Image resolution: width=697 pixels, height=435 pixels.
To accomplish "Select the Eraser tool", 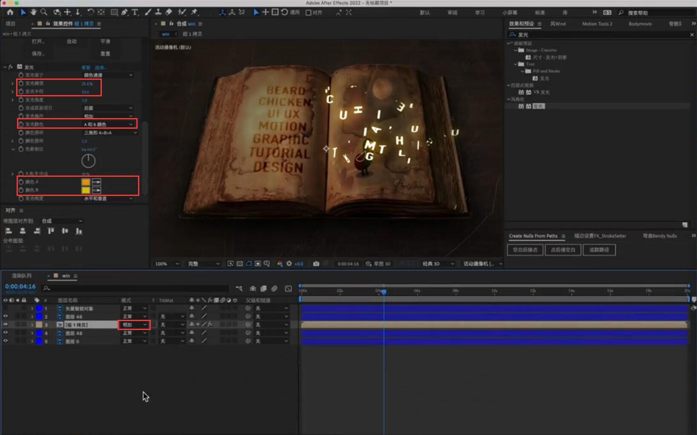I will pyautogui.click(x=169, y=12).
